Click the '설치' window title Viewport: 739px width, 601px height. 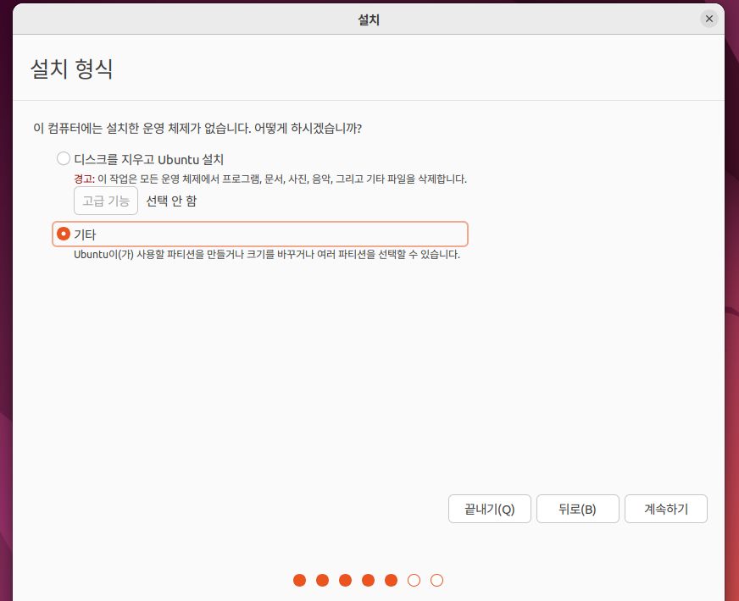(x=369, y=19)
